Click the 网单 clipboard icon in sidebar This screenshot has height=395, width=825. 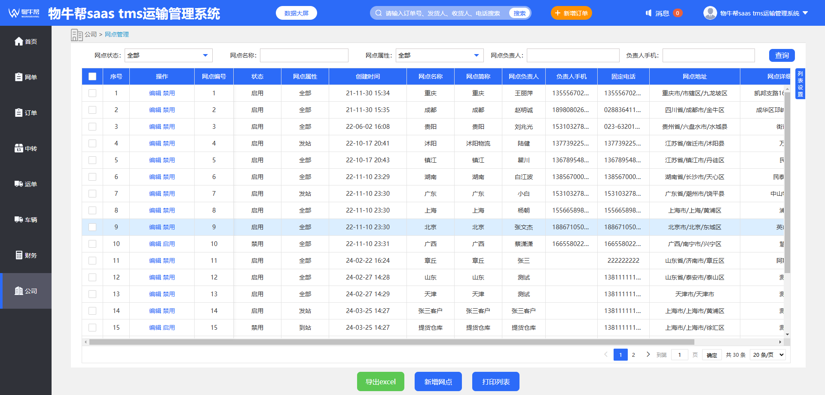(x=19, y=77)
